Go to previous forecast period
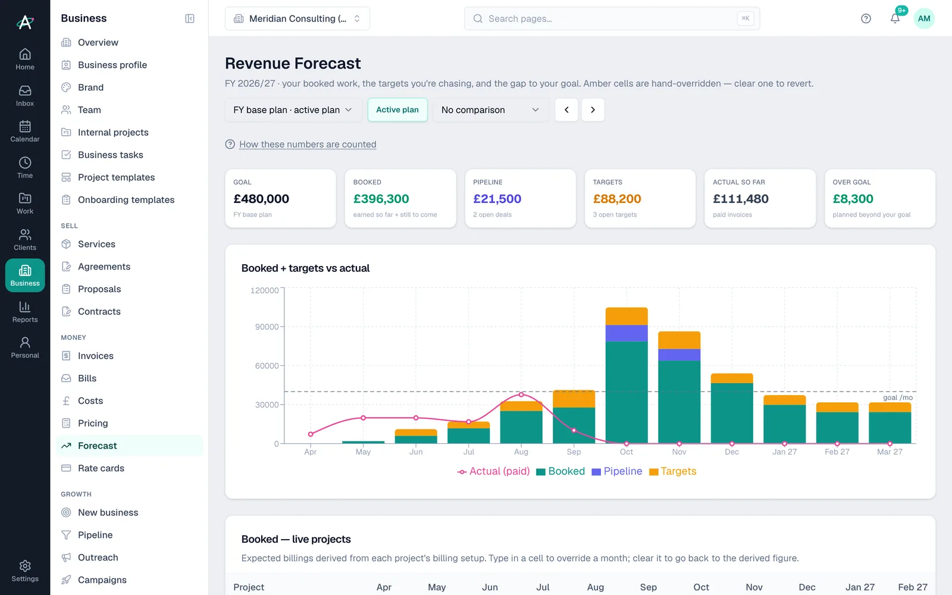This screenshot has width=952, height=595. [x=566, y=109]
